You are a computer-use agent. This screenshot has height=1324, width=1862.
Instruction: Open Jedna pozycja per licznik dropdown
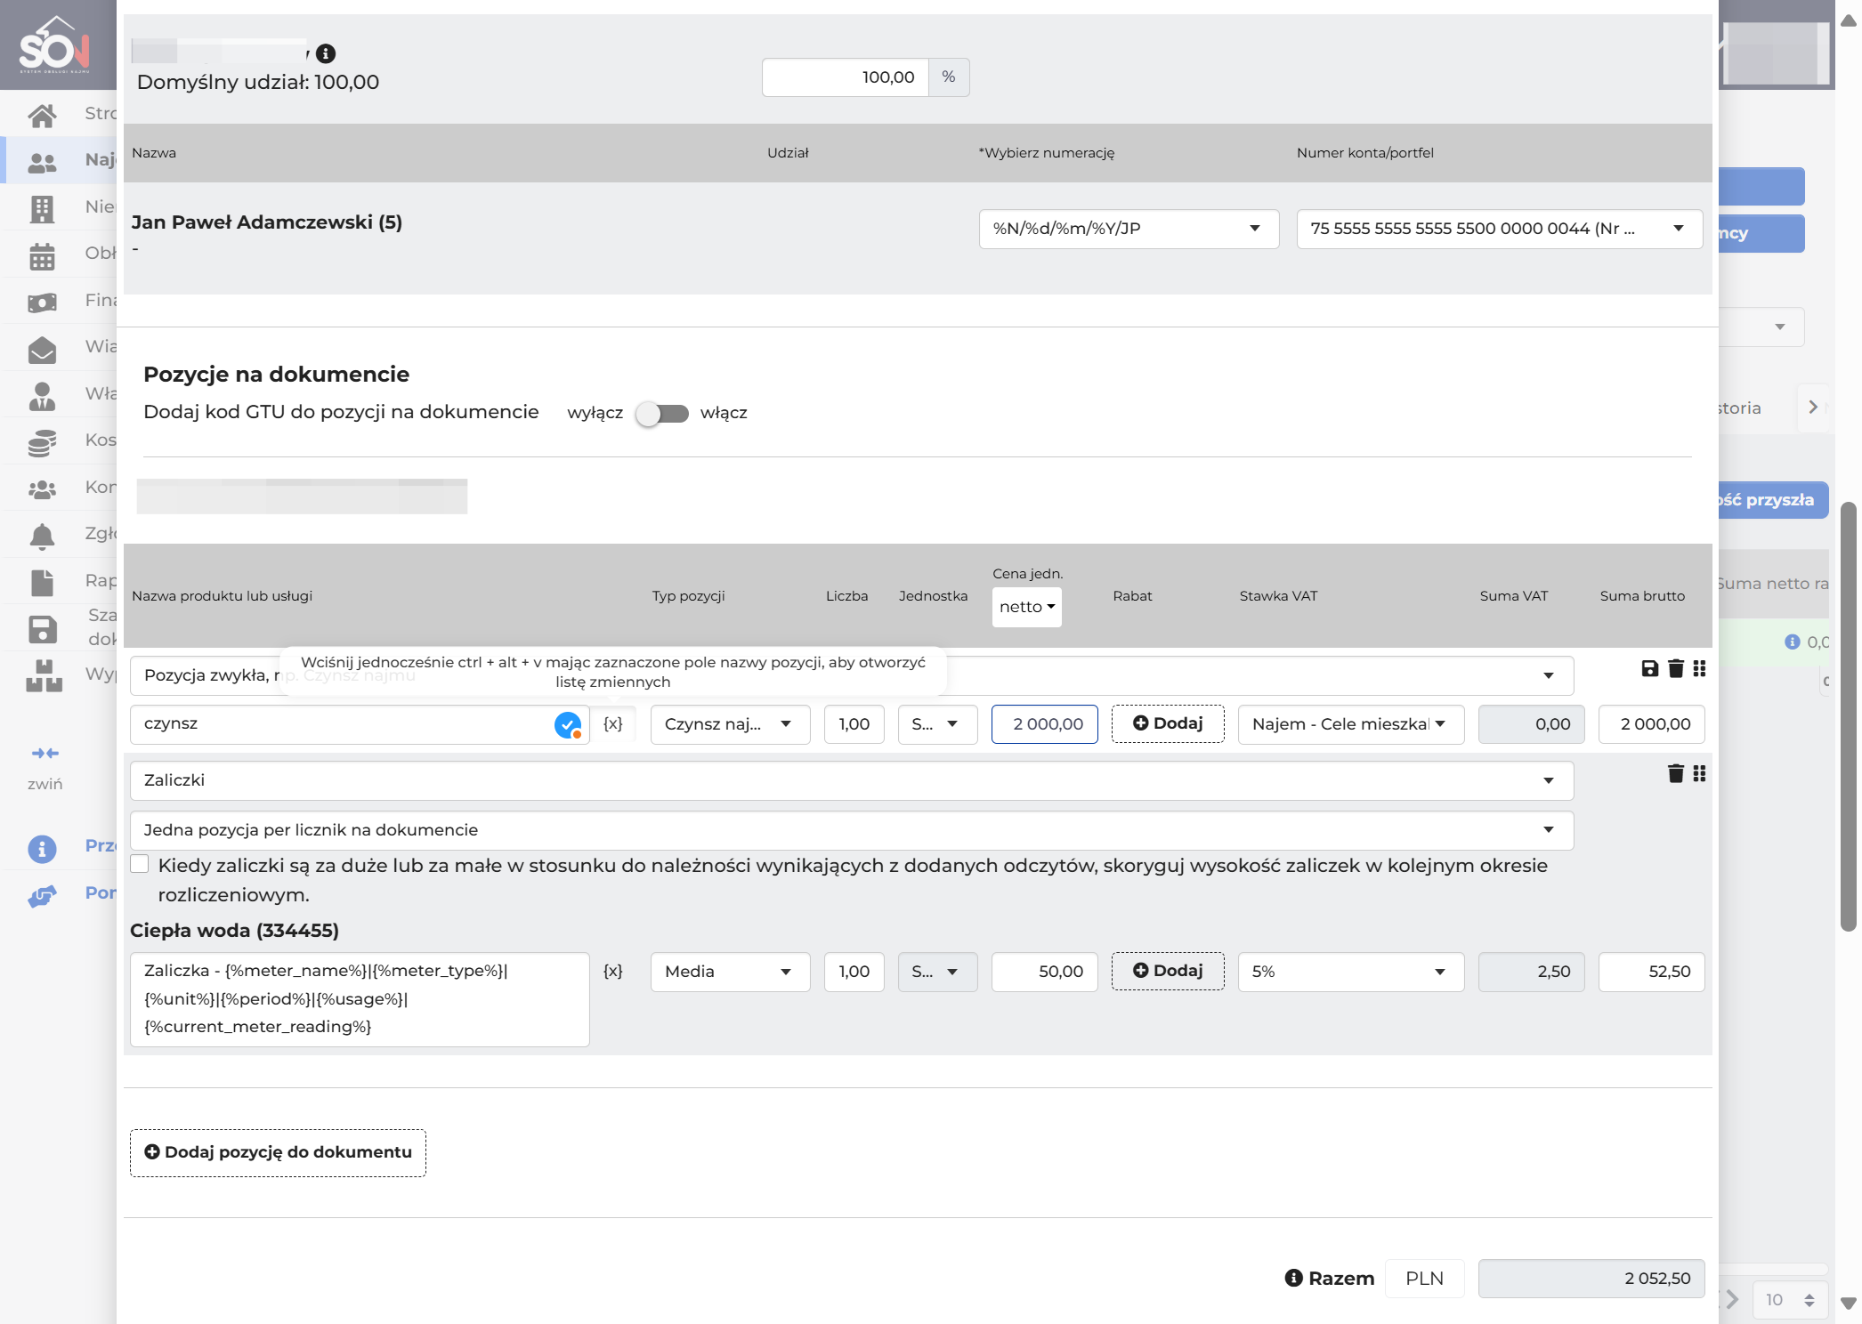852,830
